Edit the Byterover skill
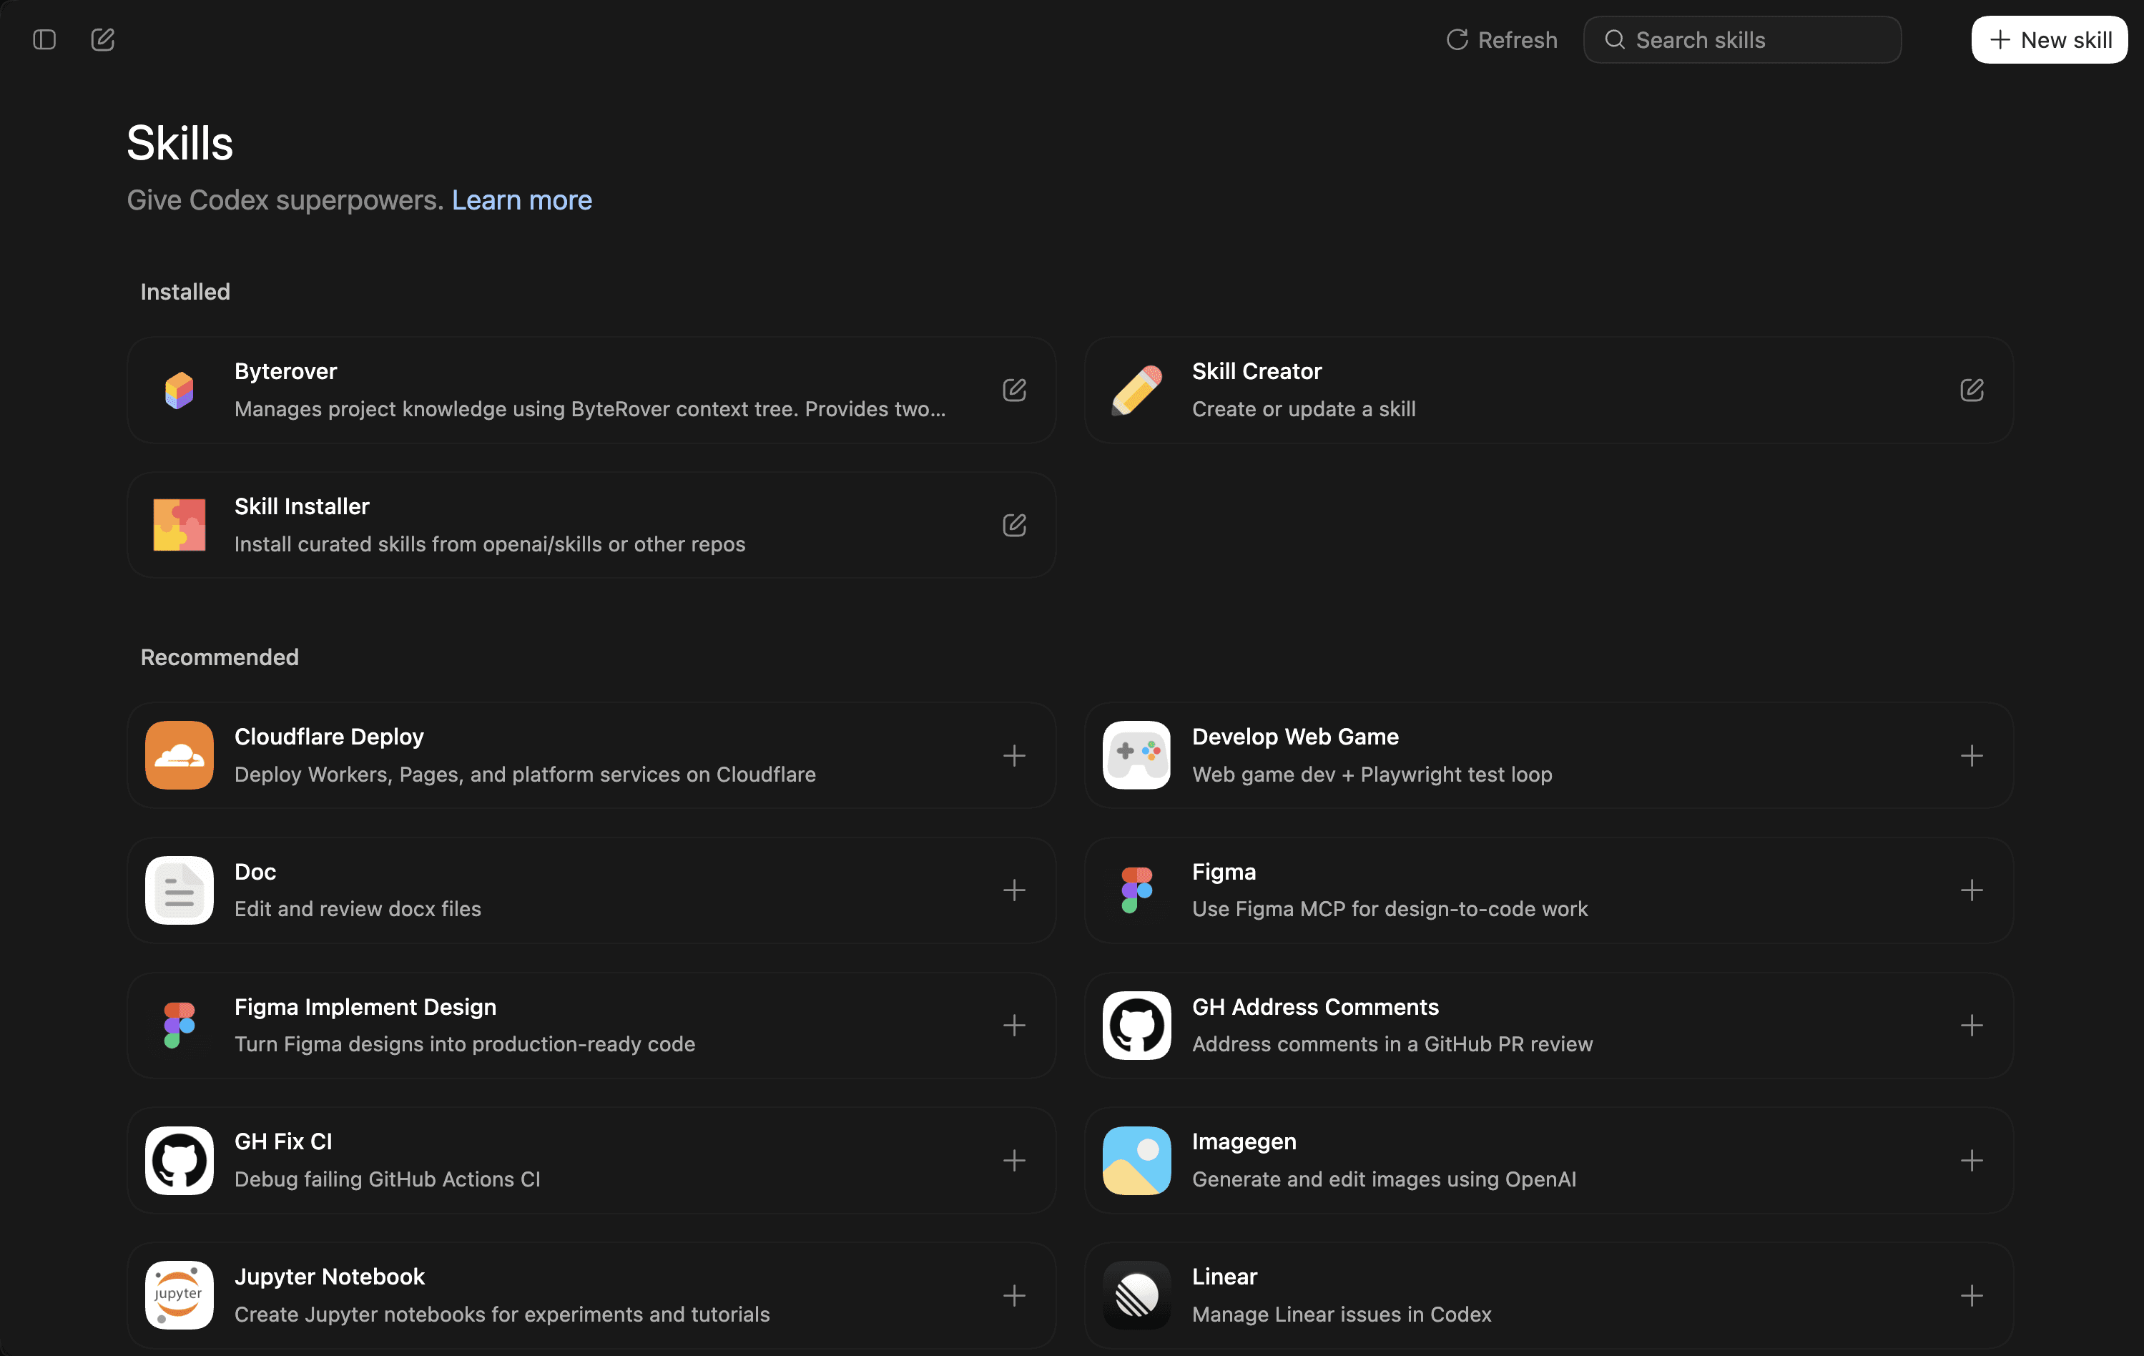Viewport: 2144px width, 1356px height. coord(1014,390)
